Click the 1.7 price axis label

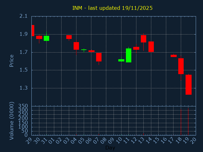click(23, 52)
